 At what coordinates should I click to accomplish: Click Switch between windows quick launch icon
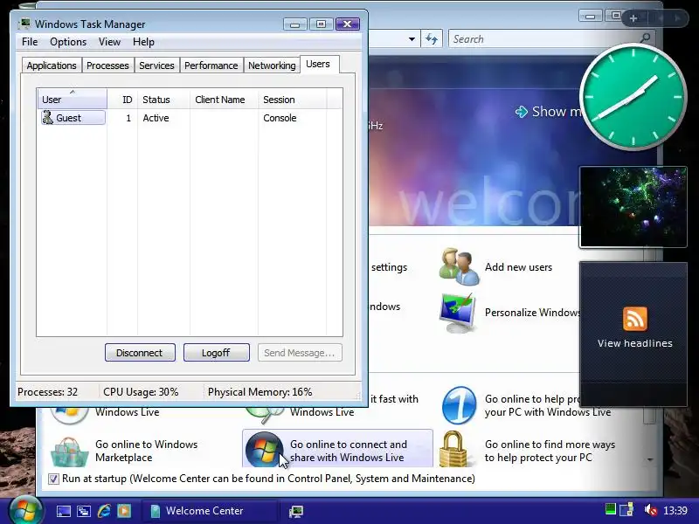click(x=84, y=511)
